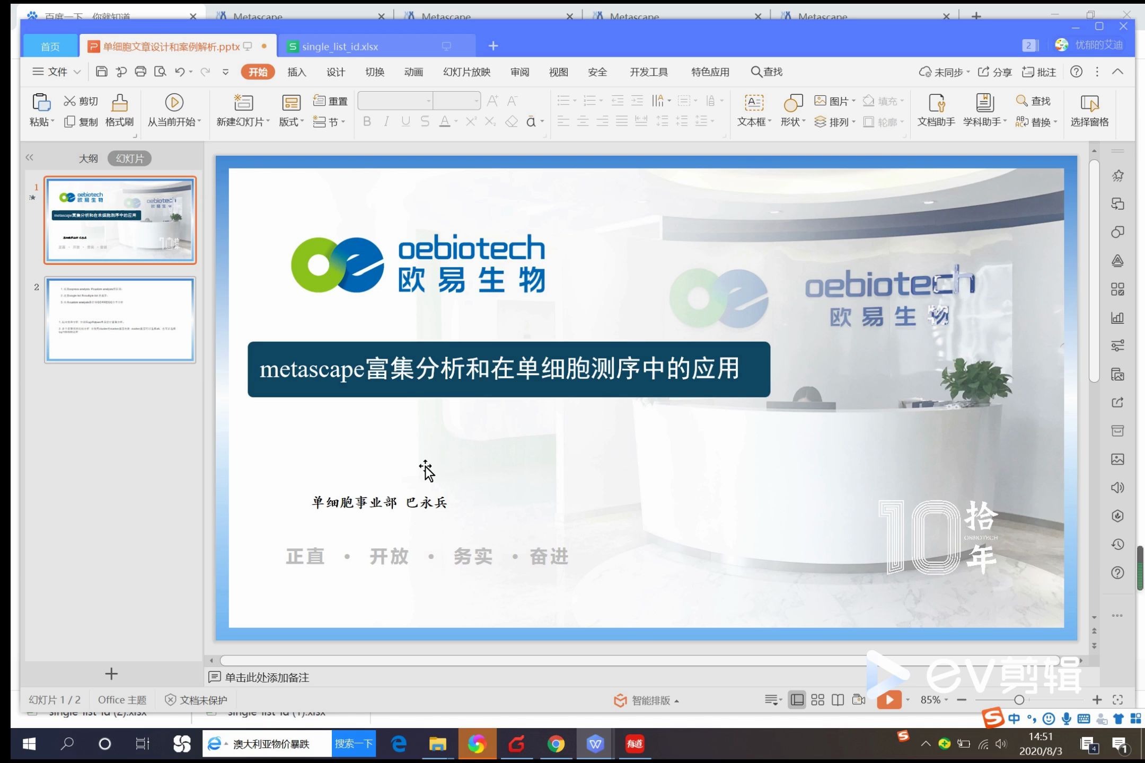Click Not Synced (未同步) button
The image size is (1145, 763).
click(x=944, y=72)
